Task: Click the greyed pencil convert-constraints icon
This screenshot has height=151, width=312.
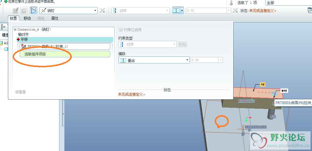Action: tap(16, 11)
